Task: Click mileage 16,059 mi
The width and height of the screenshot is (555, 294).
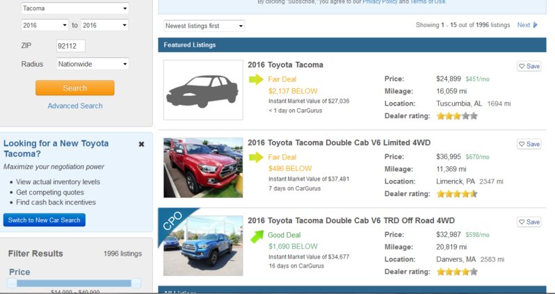Action: pos(451,91)
